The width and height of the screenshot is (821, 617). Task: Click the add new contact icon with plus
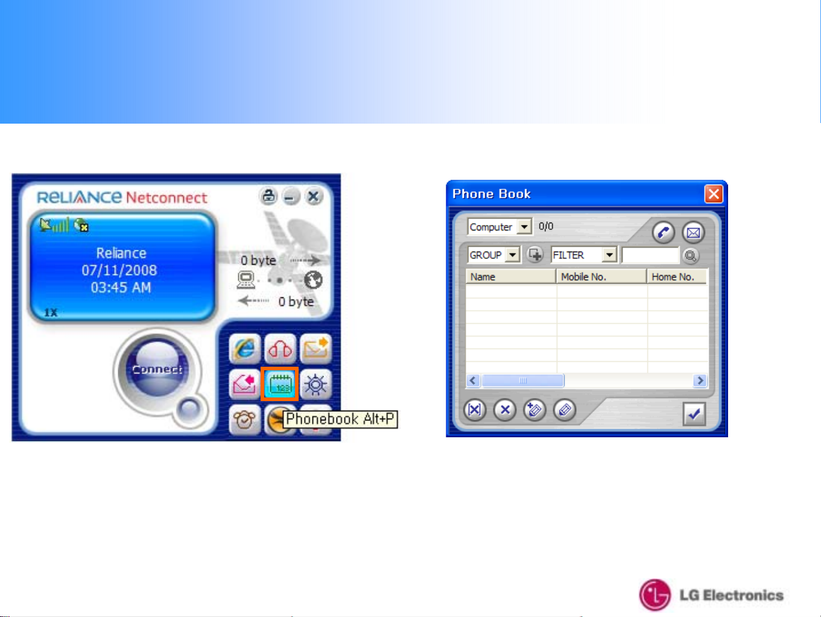534,410
